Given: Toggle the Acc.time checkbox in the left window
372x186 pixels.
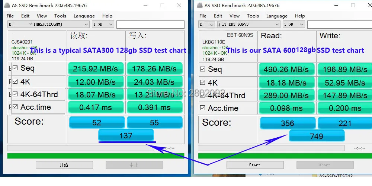Looking at the screenshot, I should (x=15, y=107).
